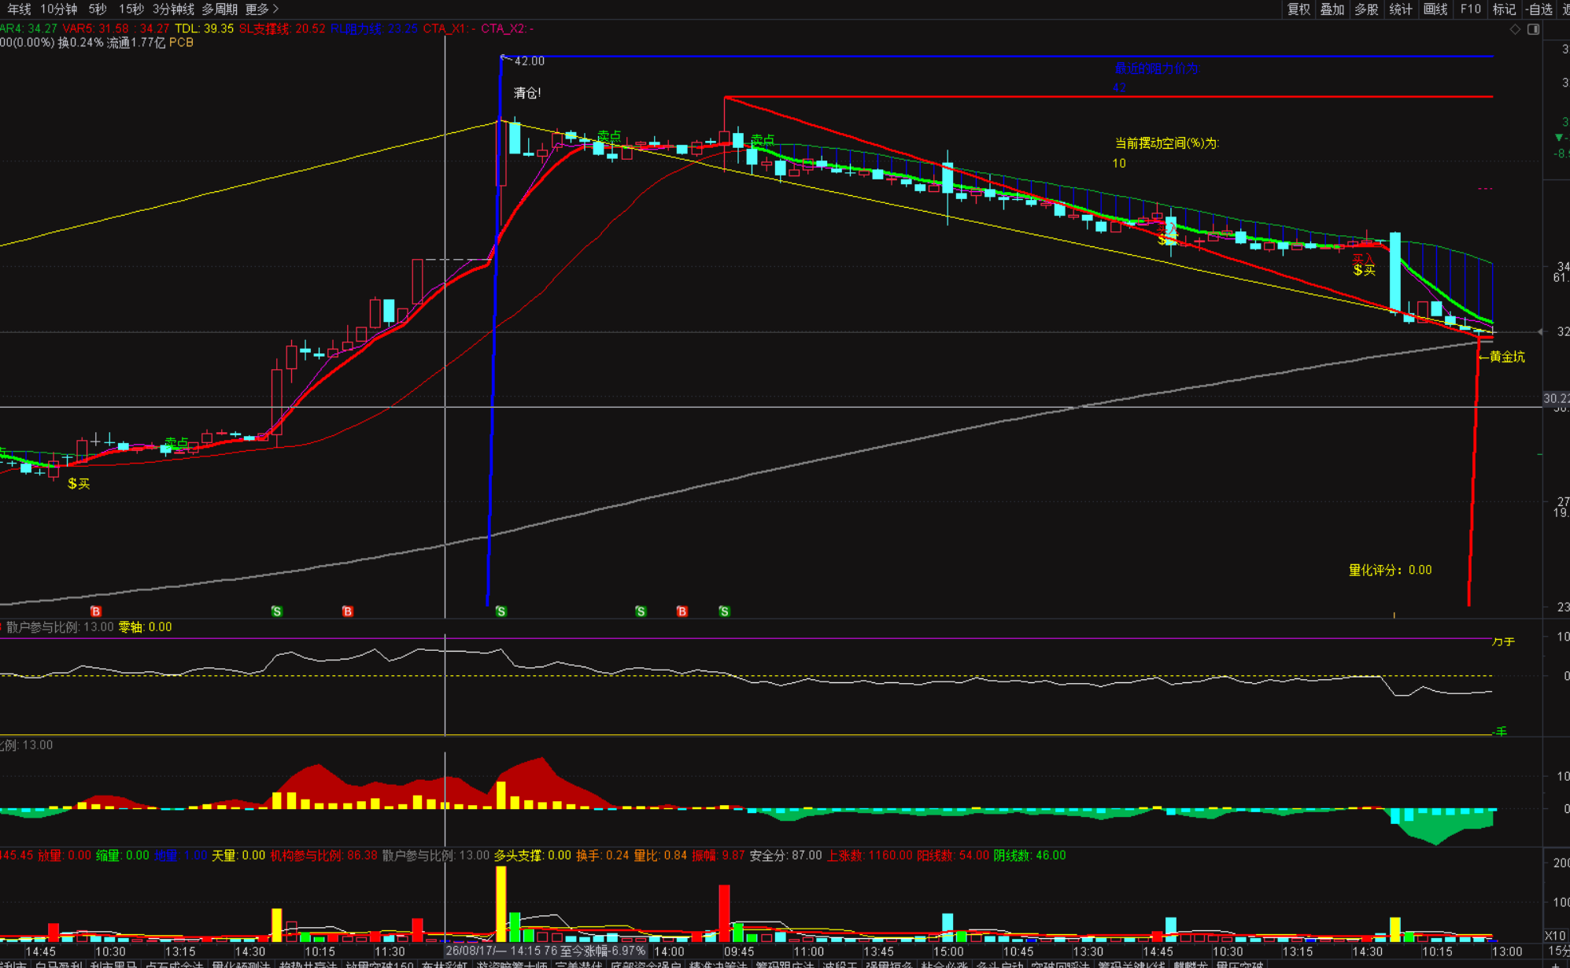The image size is (1570, 968).
Task: Click the TDL: 39.35 indicator value
Action: point(204,28)
